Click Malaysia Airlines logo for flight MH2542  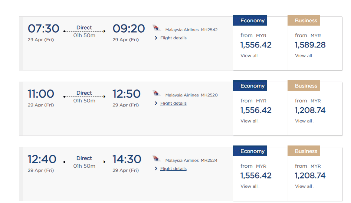coord(157,28)
